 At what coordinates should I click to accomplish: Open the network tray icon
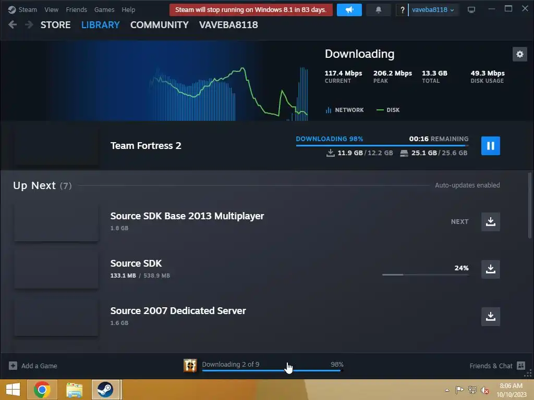[x=472, y=390]
